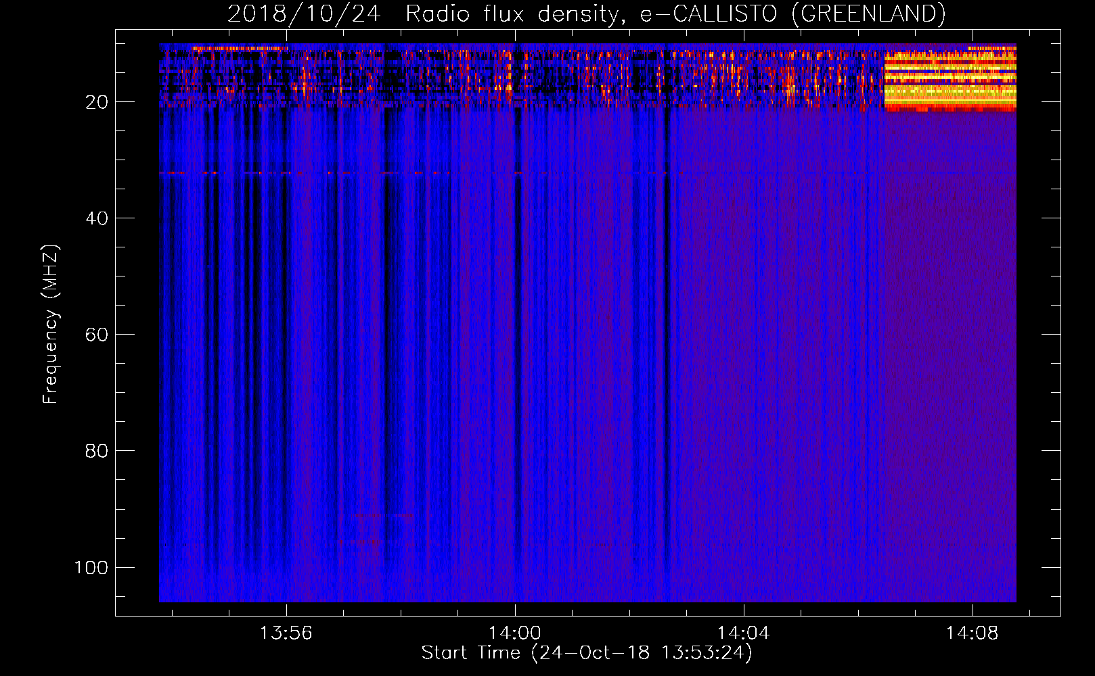Click the plot title '2018/10/24 Radio flux density'
The height and width of the screenshot is (676, 1095).
point(586,14)
